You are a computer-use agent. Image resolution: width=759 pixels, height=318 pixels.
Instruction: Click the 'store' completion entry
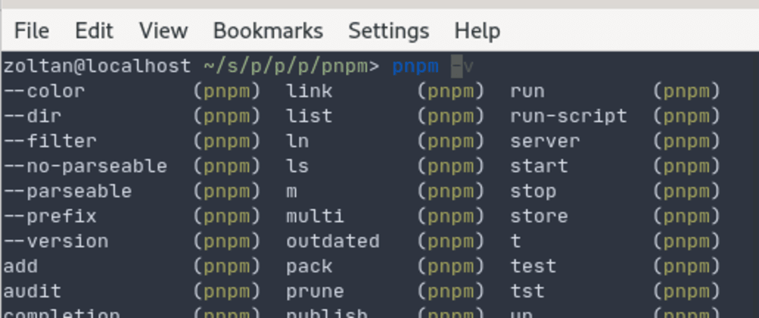(x=539, y=217)
